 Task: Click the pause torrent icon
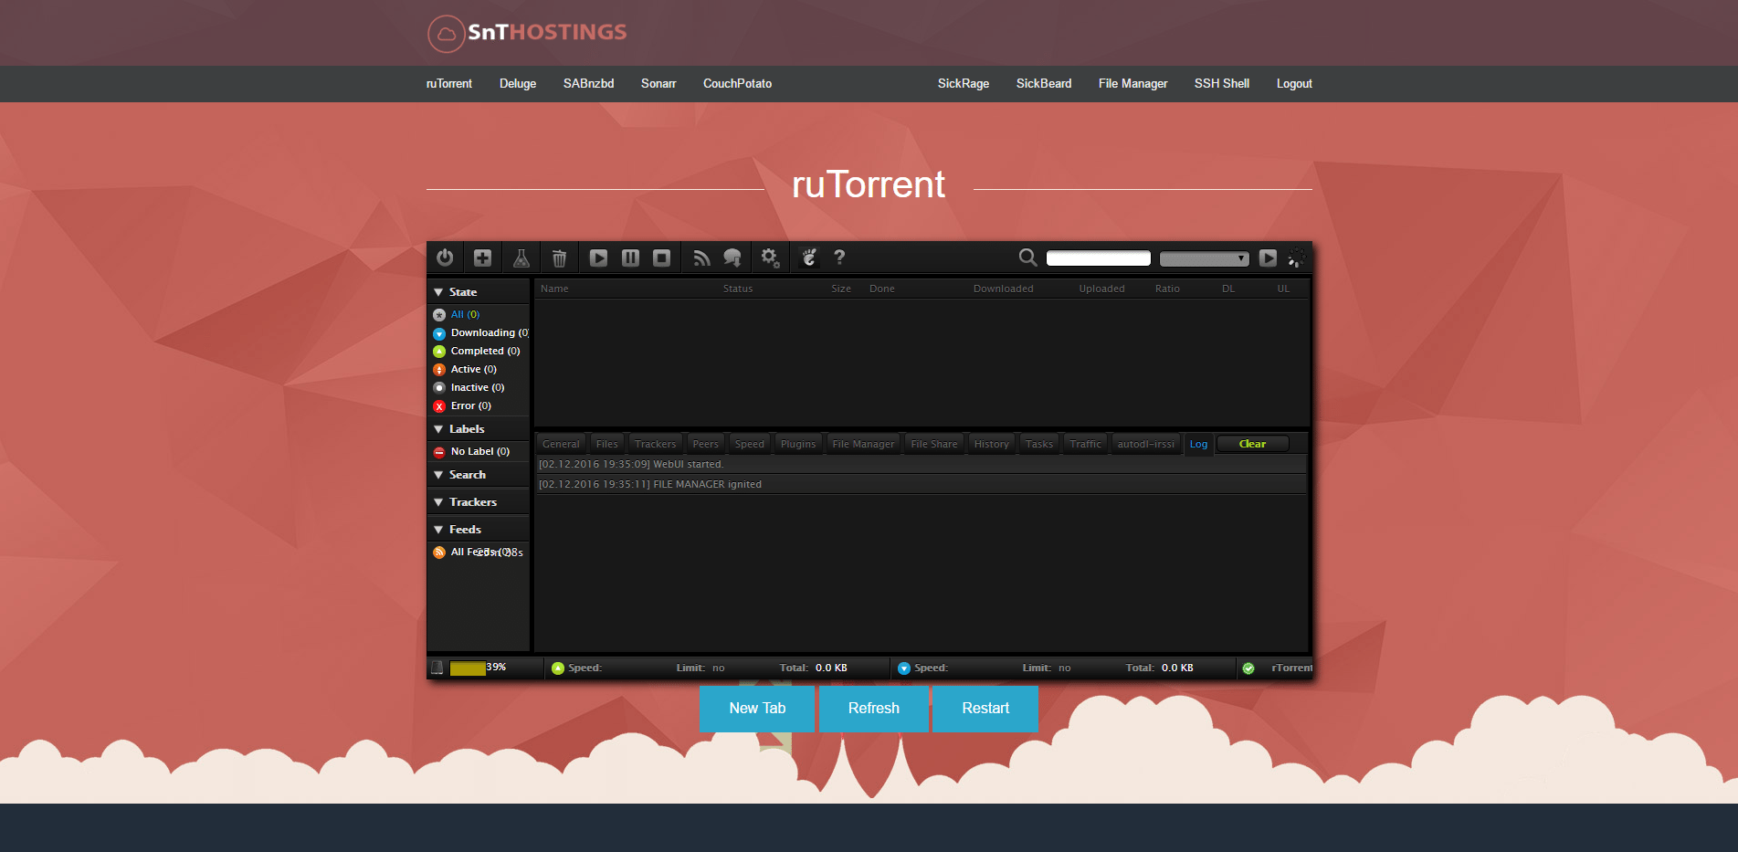pos(630,258)
